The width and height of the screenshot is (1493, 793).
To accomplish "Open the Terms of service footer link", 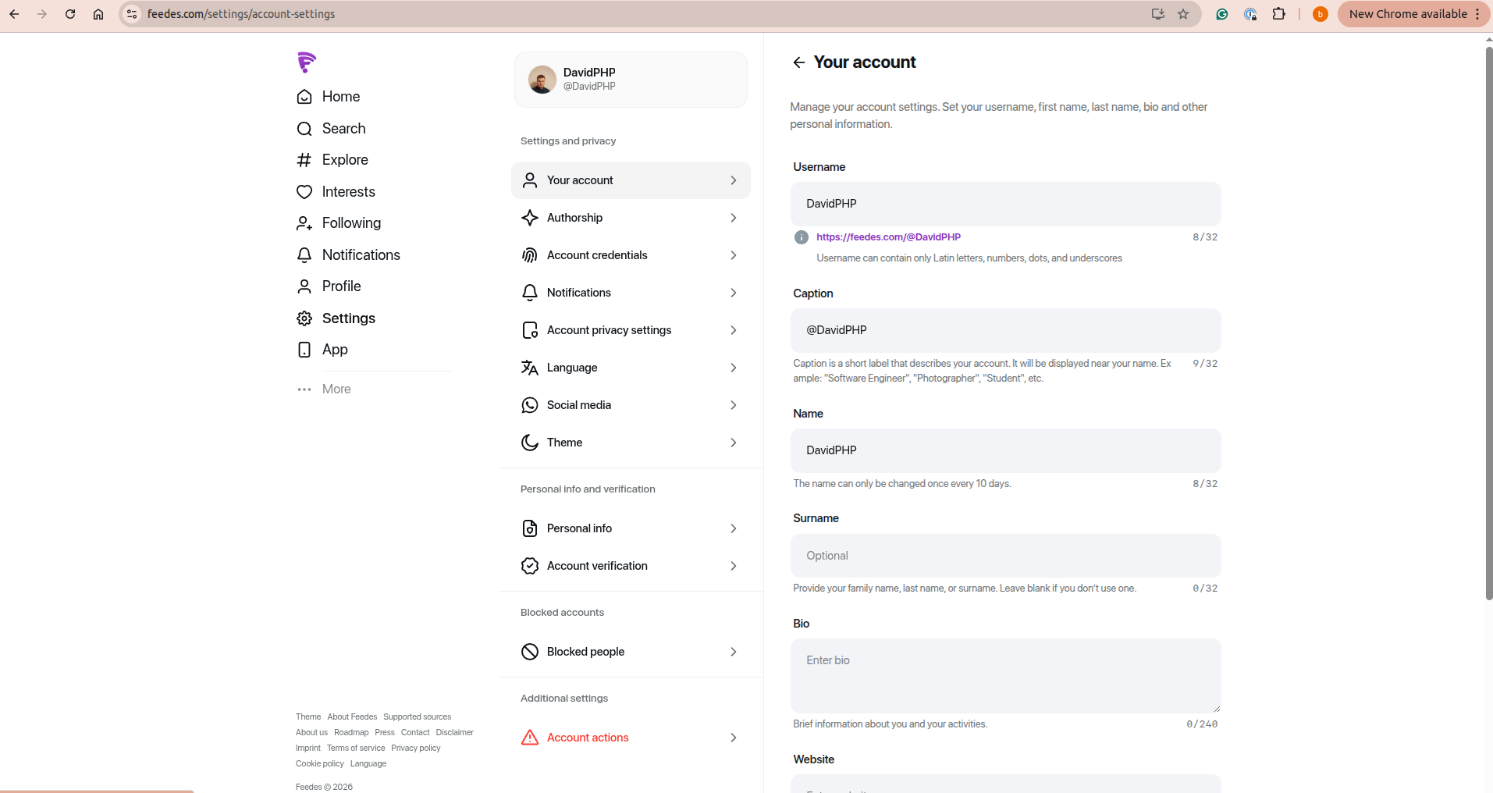I will point(356,748).
